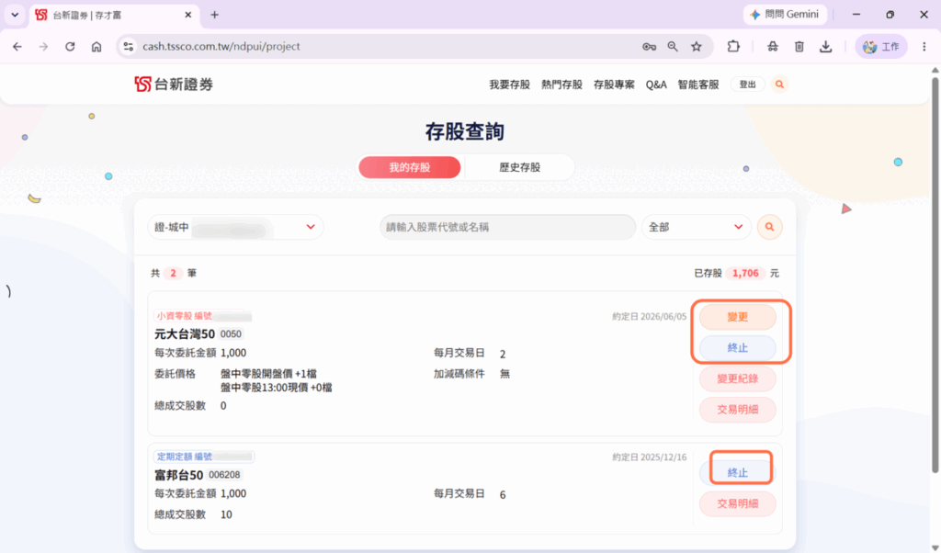Viewport: 941px width, 553px height.
Task: Click the 定期定額 label tag
Action: pos(204,457)
